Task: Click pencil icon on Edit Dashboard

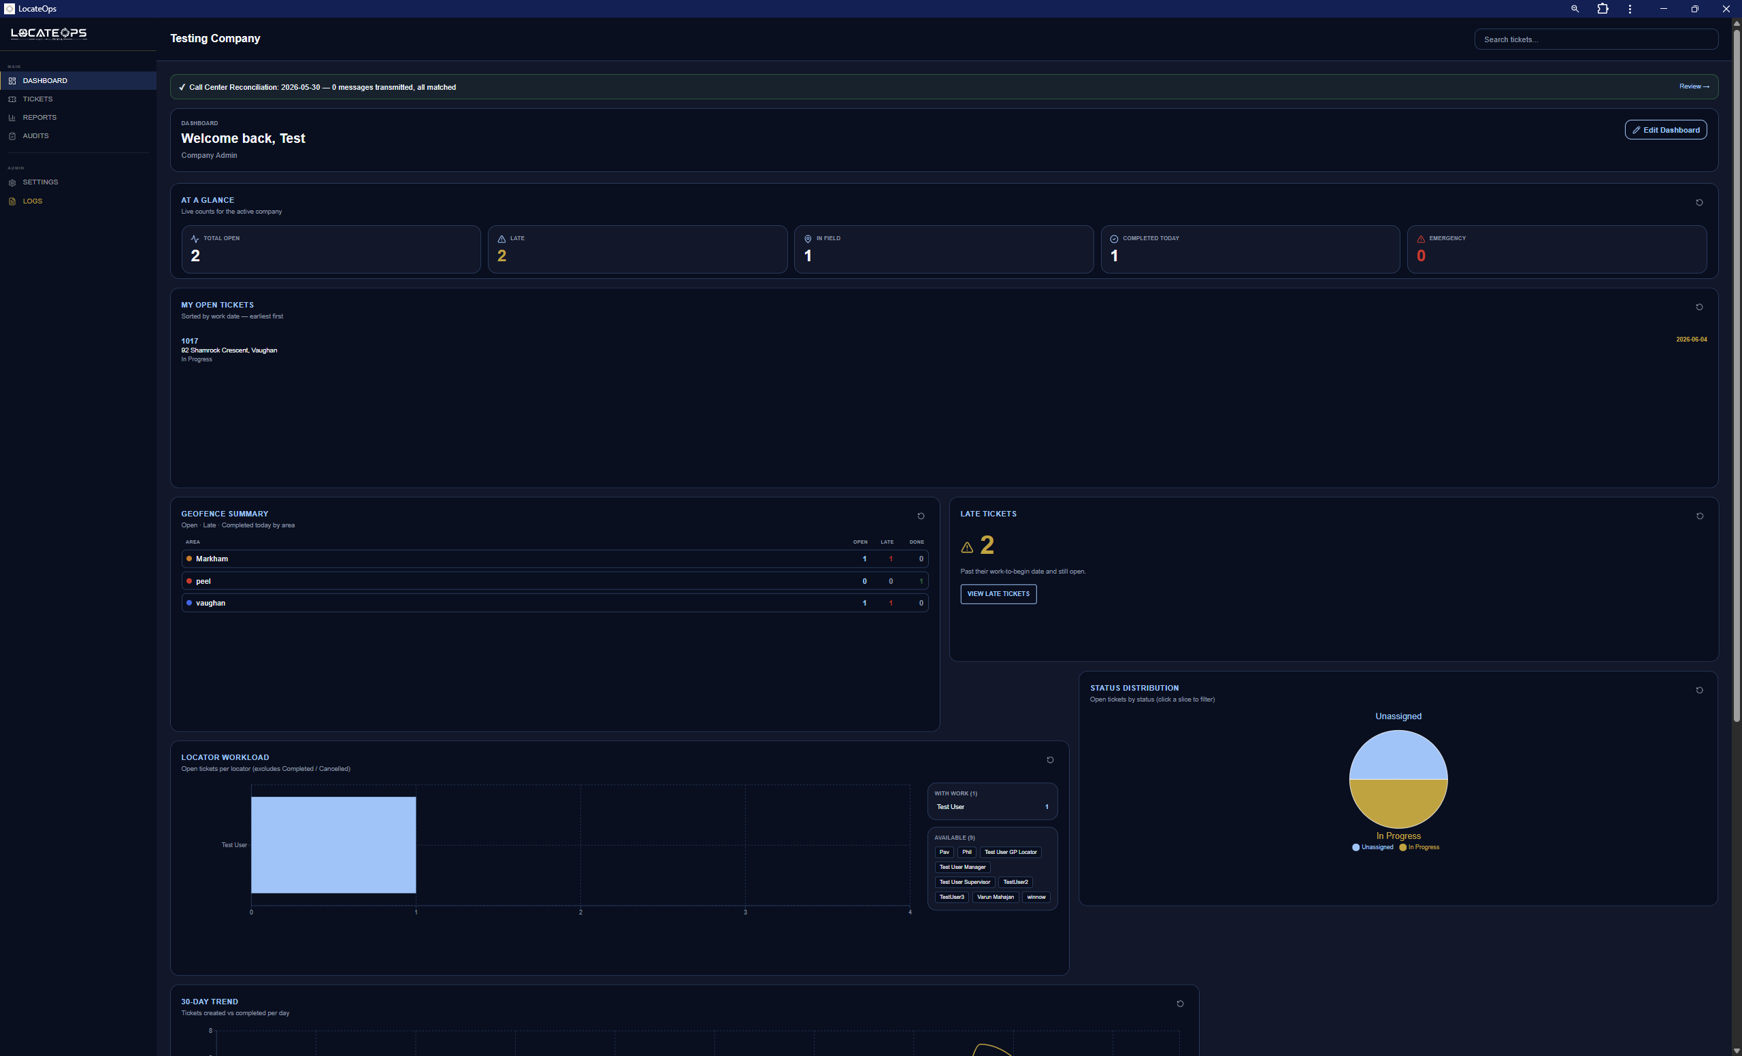Action: 1636,130
